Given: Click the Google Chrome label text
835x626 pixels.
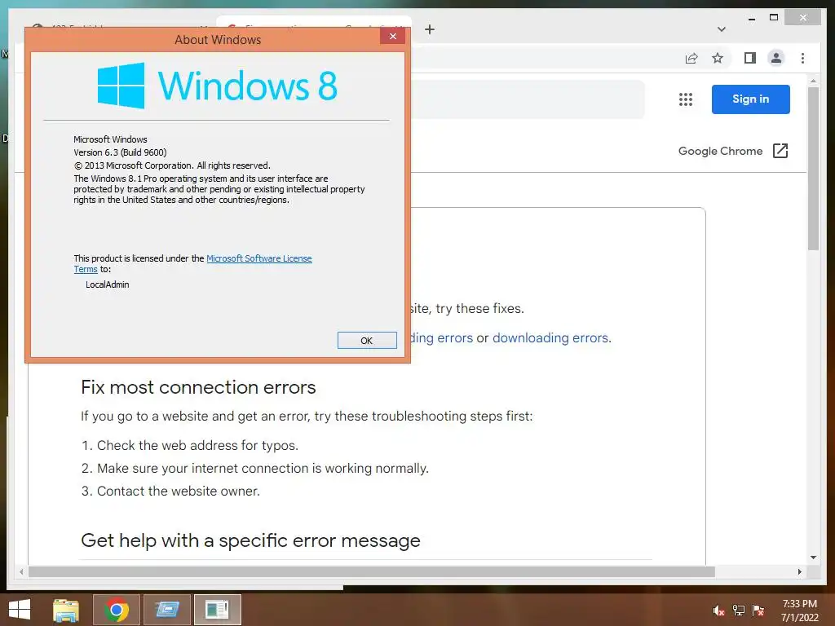Looking at the screenshot, I should pyautogui.click(x=720, y=151).
